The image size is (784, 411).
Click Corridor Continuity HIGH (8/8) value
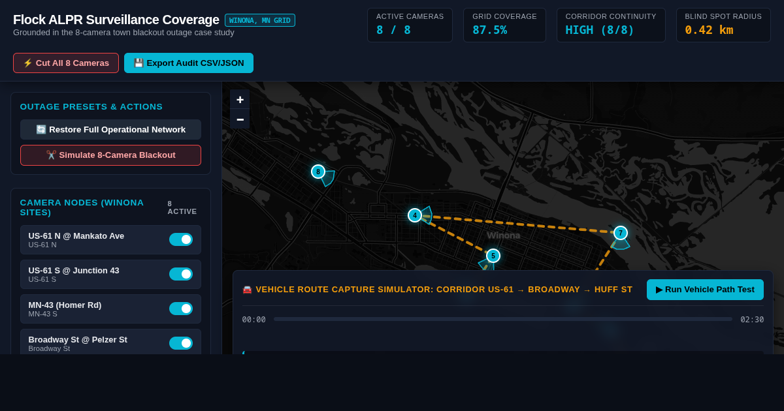click(600, 30)
